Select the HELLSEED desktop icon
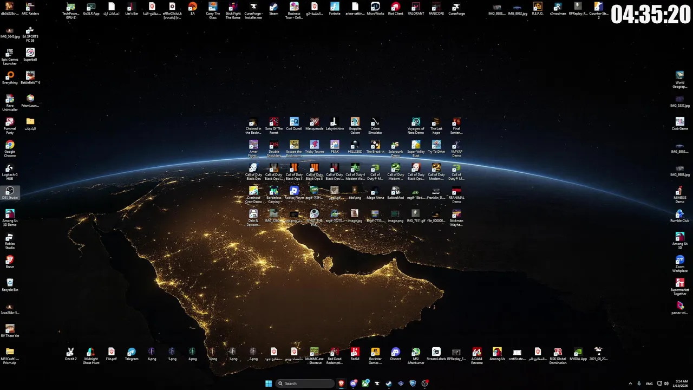The width and height of the screenshot is (693, 390). 355,147
